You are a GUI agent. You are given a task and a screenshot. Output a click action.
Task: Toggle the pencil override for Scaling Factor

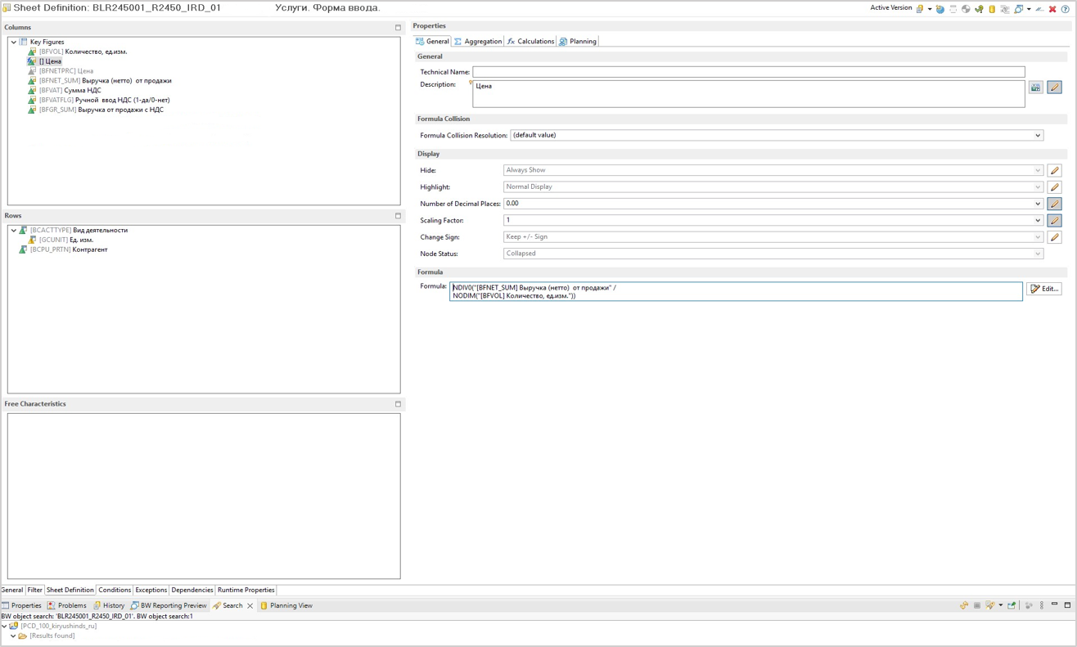click(x=1055, y=221)
